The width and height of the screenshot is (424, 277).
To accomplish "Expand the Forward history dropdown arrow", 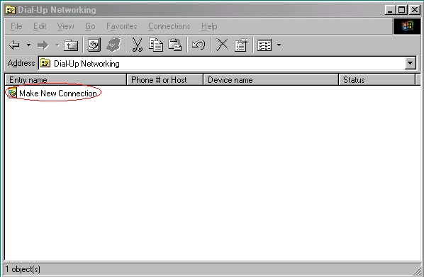I will pos(57,45).
